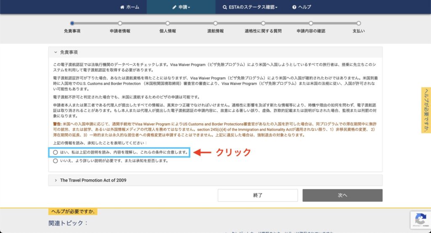Open the side ヘルプが必要ですか tab

coord(426,110)
